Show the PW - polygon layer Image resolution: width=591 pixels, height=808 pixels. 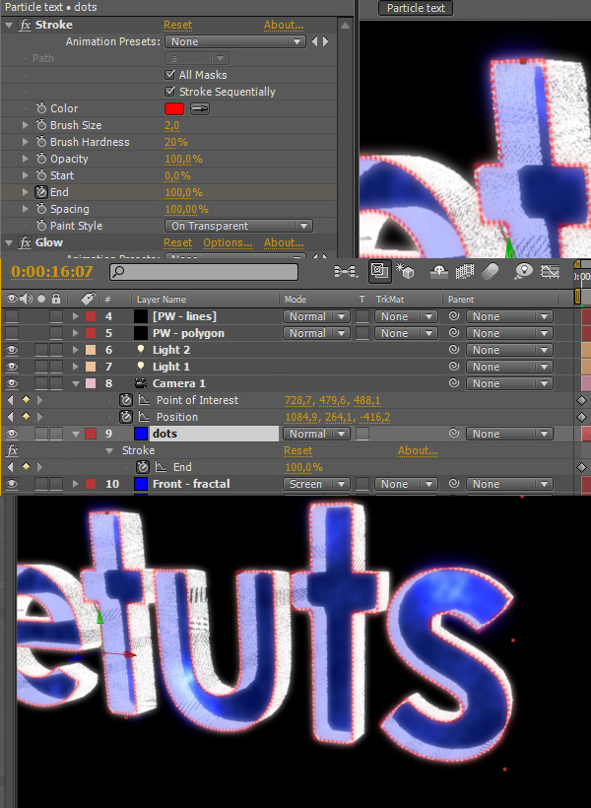click(12, 333)
